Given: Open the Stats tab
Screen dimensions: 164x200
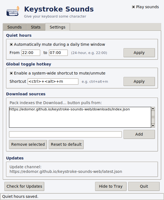Looking at the screenshot, I should point(36,27).
